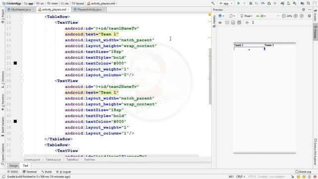Open the app run configuration dropdown
This screenshot has width=318, height=179.
point(226,3)
